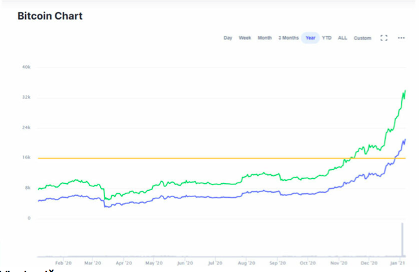Click the Aug '20 date label
This screenshot has width=419, height=272.
tap(247, 263)
